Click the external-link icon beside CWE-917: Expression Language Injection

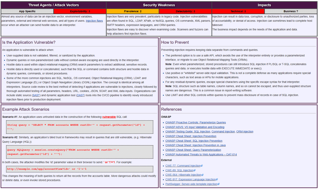217,180
